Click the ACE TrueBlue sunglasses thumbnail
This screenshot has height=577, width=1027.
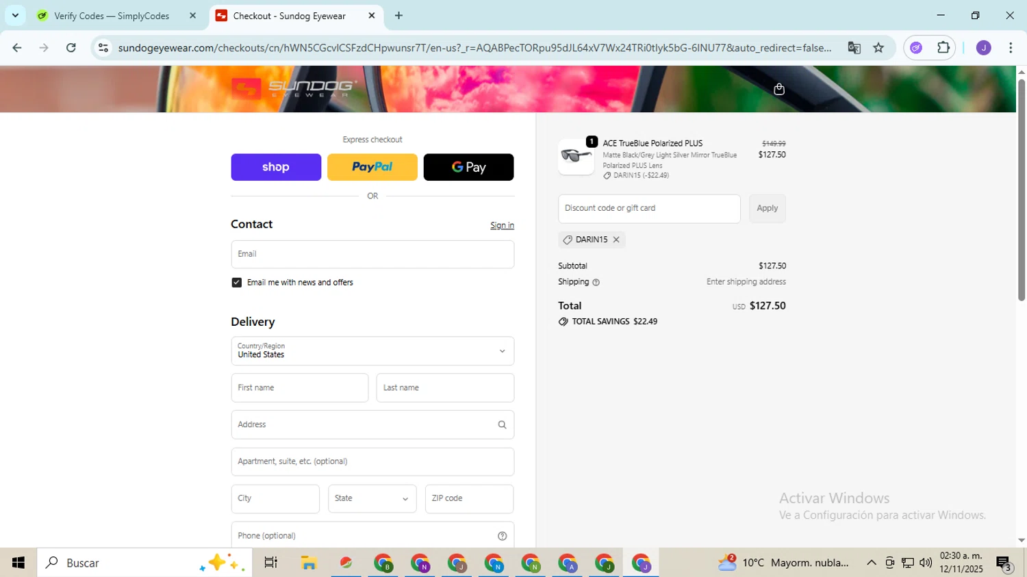click(x=576, y=157)
